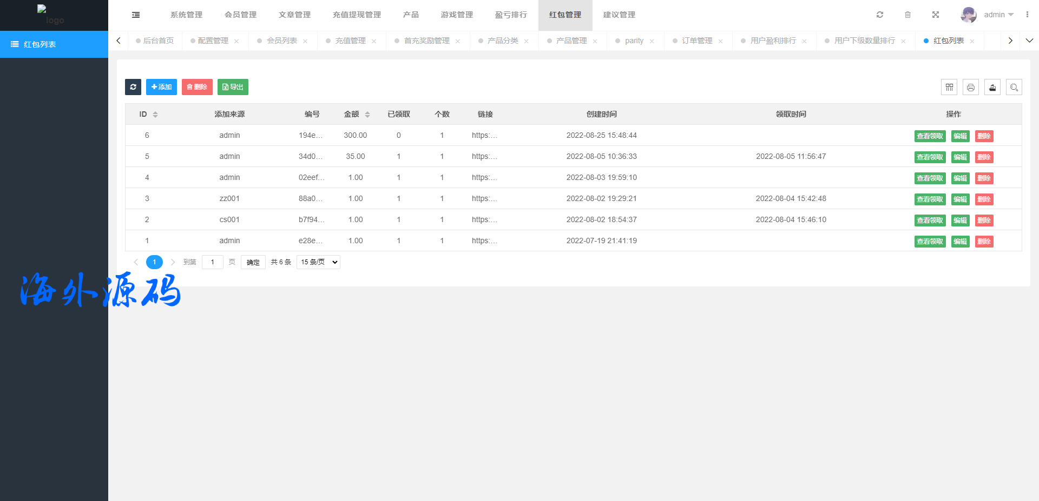The height and width of the screenshot is (501, 1039).
Task: Open the table search magnifier icon
Action: coord(1014,87)
